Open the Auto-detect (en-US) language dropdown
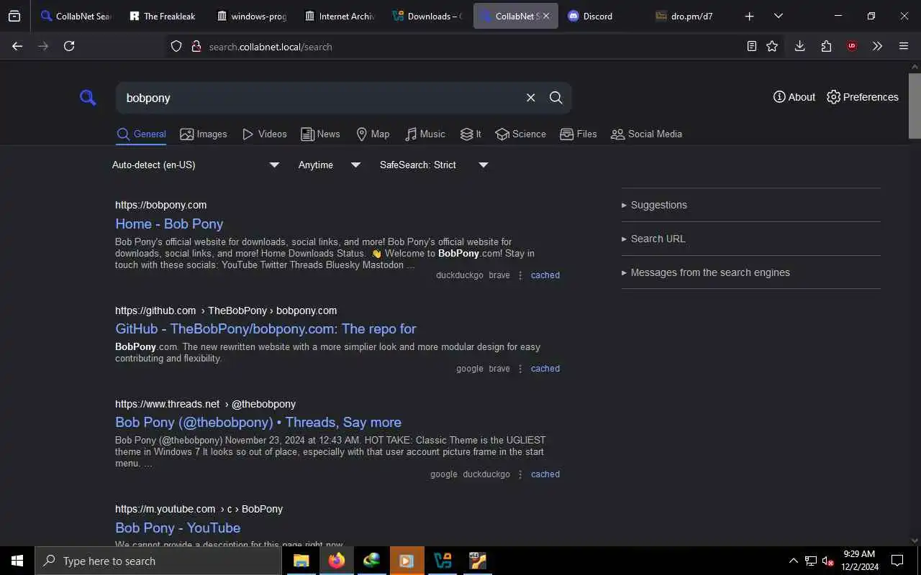The width and height of the screenshot is (921, 575). (x=196, y=165)
